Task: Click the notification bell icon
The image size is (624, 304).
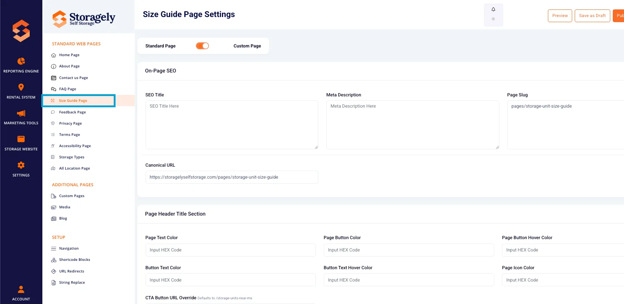Action: click(x=493, y=9)
